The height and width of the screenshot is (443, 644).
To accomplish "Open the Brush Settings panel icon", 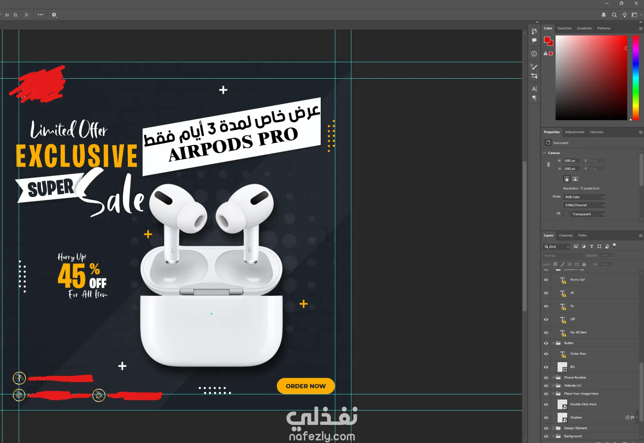I will click(534, 76).
